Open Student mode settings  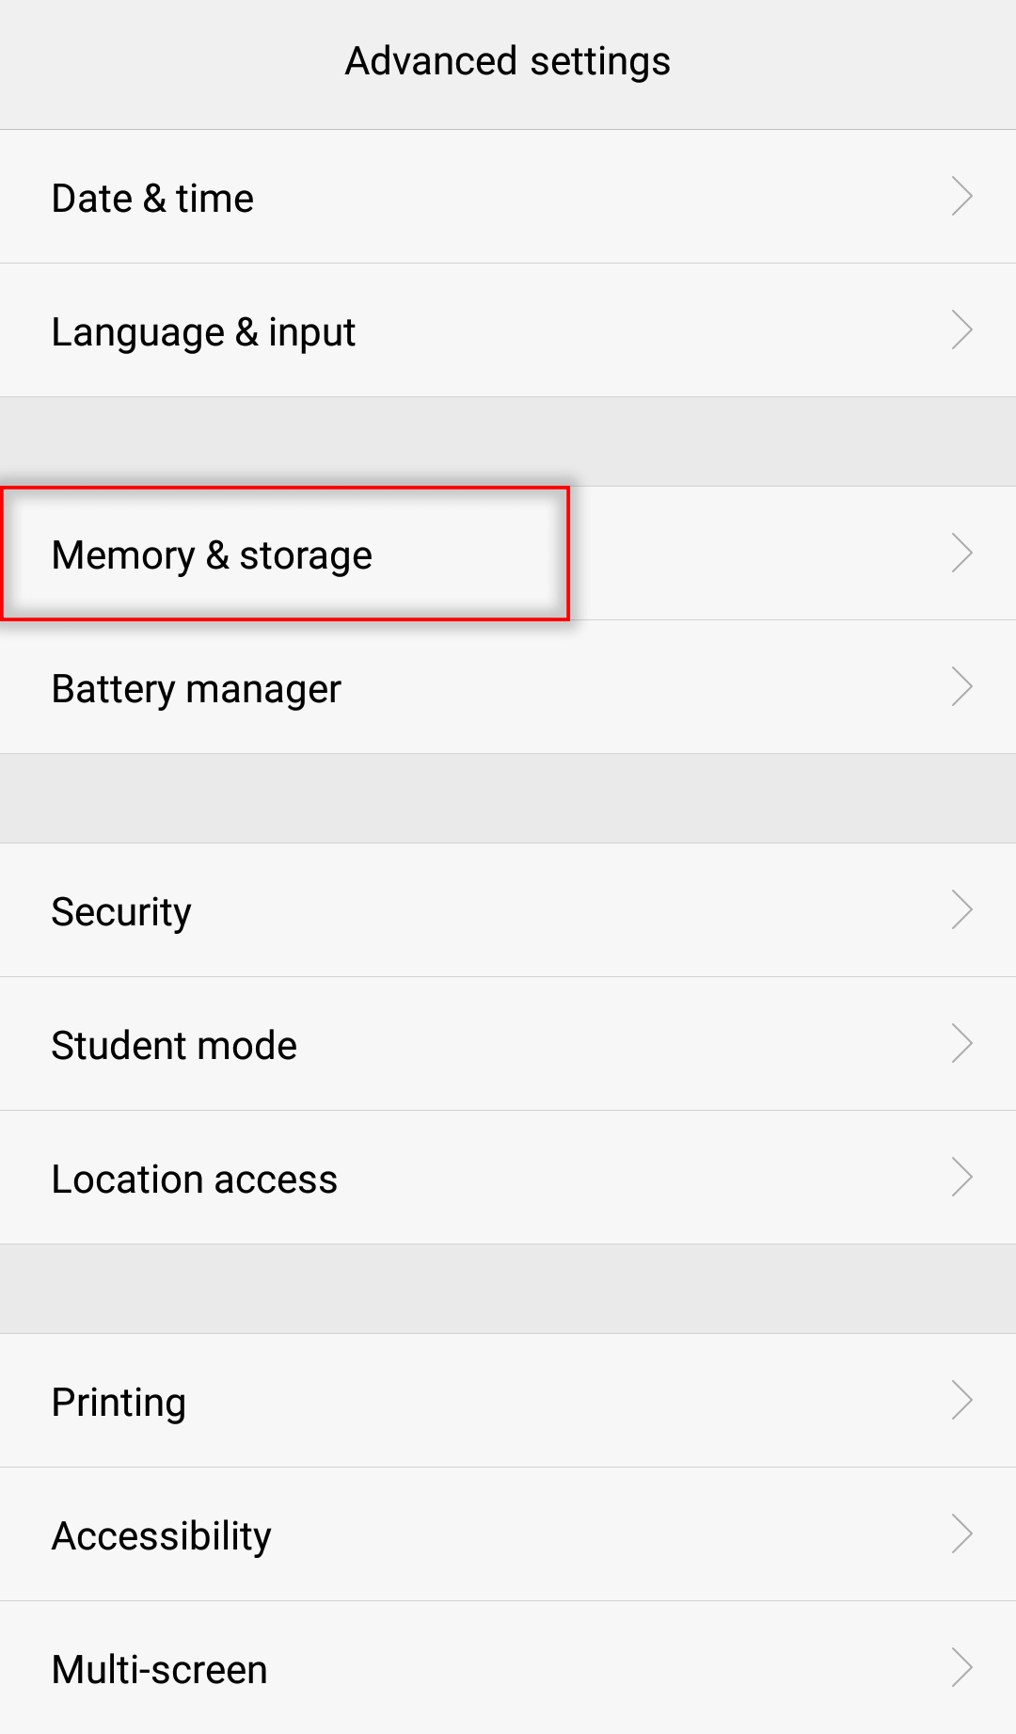[x=174, y=1045]
